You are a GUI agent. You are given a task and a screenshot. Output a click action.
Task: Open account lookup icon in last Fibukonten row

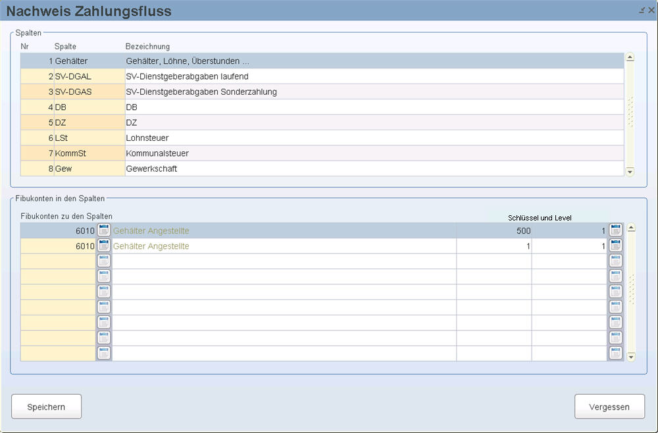(104, 353)
